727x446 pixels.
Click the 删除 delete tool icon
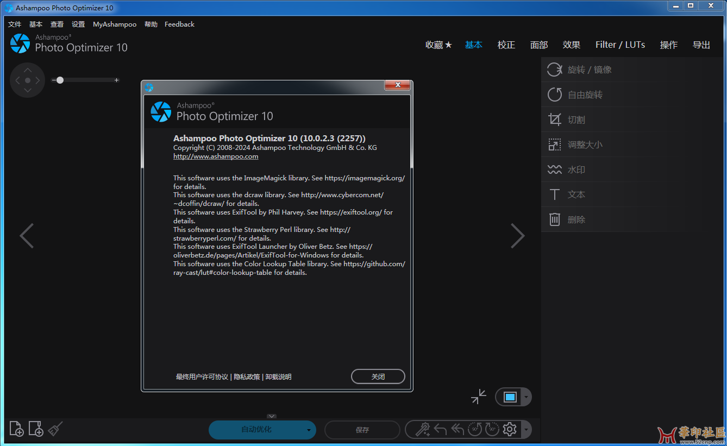pyautogui.click(x=554, y=219)
